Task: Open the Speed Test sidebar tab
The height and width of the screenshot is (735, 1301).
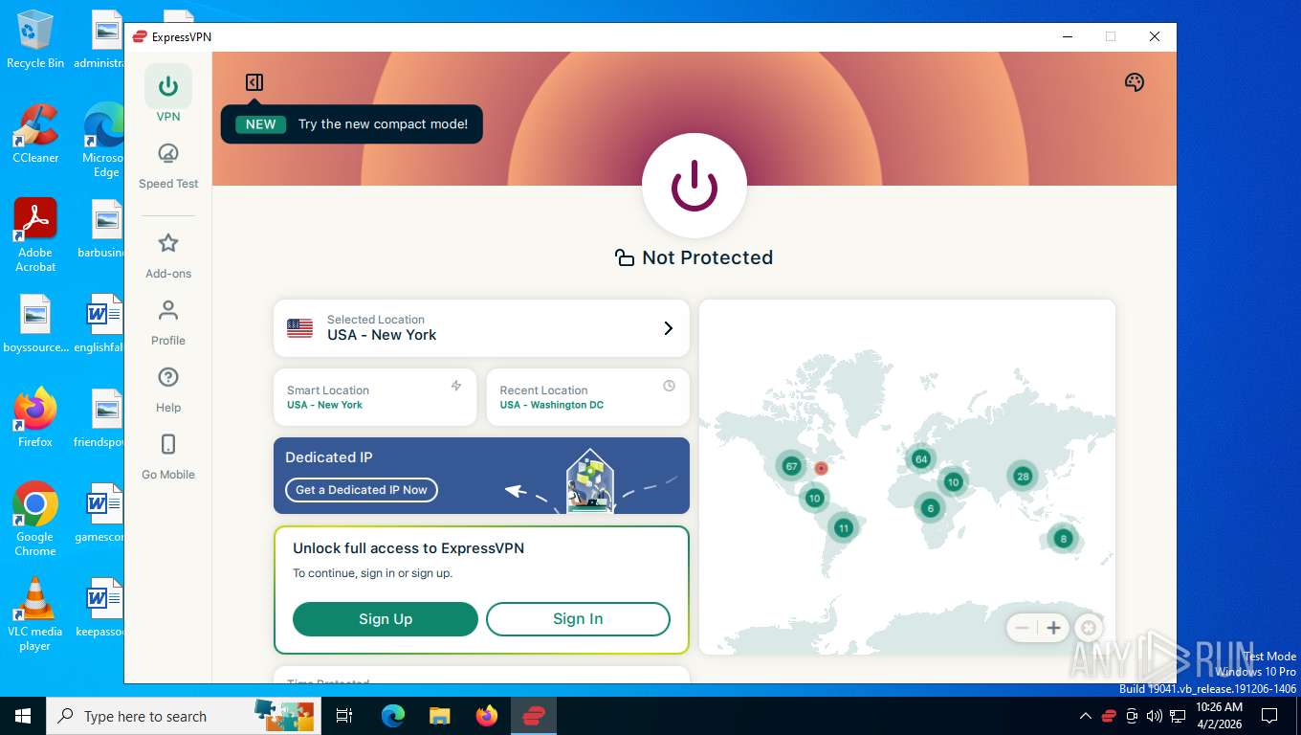Action: [x=168, y=166]
